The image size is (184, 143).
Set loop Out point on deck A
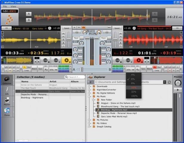click(29, 67)
